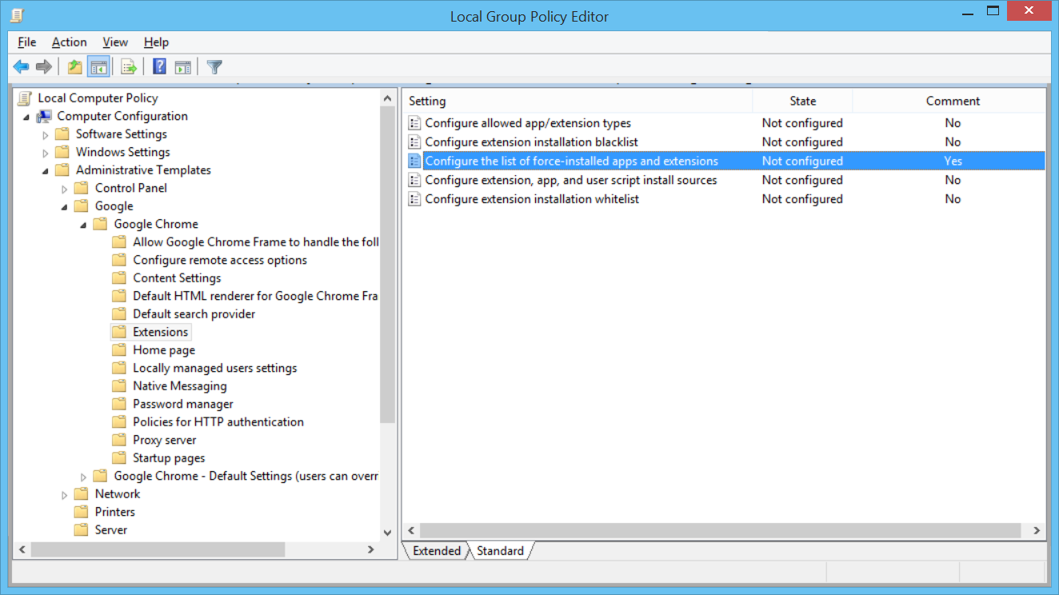This screenshot has width=1059, height=595.
Task: Open the File menu
Action: click(26, 42)
